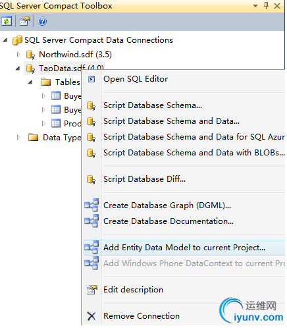The image size is (287, 328).
Task: Click the Create Database Documentation icon
Action: pyautogui.click(x=91, y=221)
